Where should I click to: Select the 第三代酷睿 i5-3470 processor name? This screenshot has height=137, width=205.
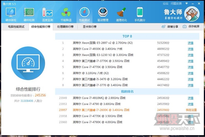[x=100, y=79]
